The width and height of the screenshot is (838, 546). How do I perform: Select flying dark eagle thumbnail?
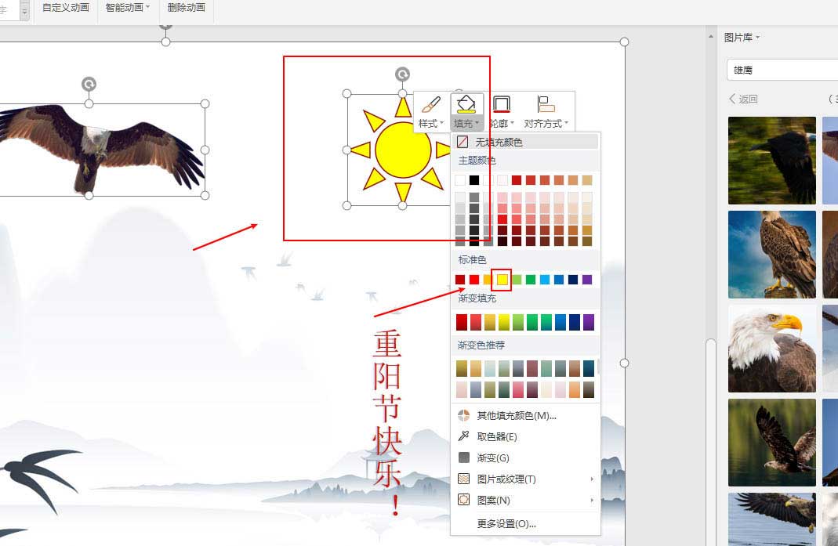click(x=771, y=161)
